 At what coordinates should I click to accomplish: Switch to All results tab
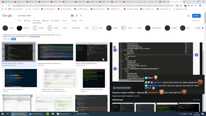[x=20, y=21]
